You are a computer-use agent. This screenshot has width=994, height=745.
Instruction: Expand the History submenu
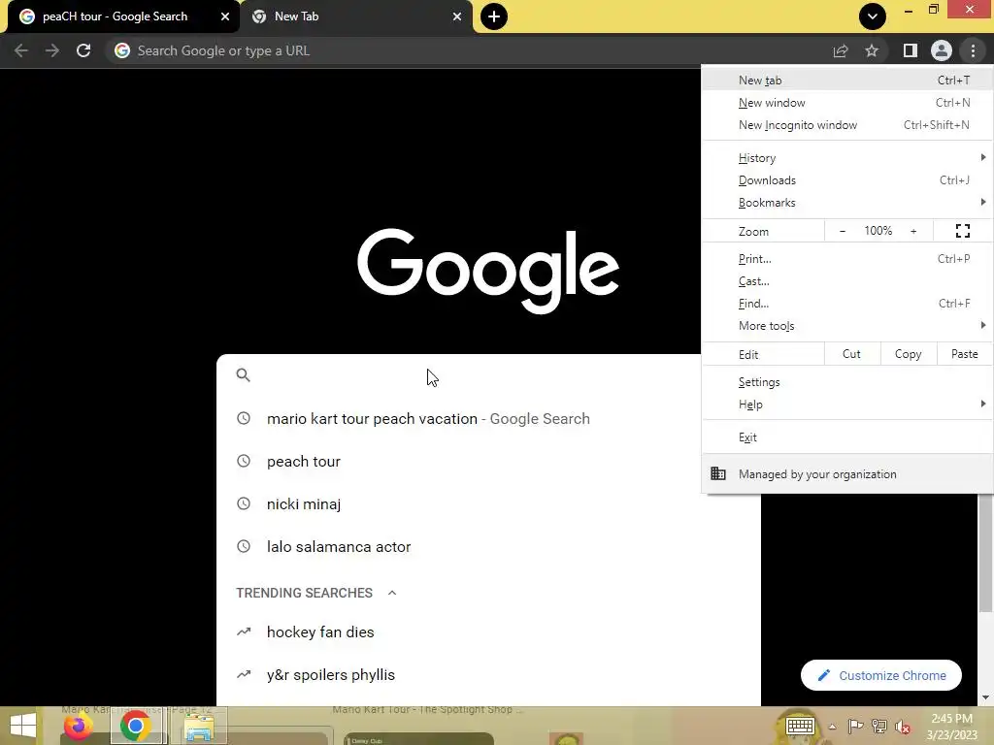tap(846, 158)
